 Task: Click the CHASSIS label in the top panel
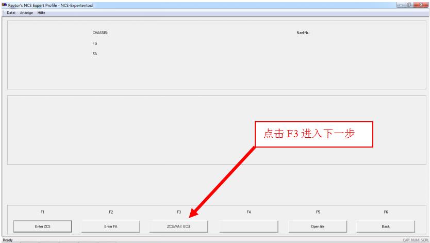(100, 33)
